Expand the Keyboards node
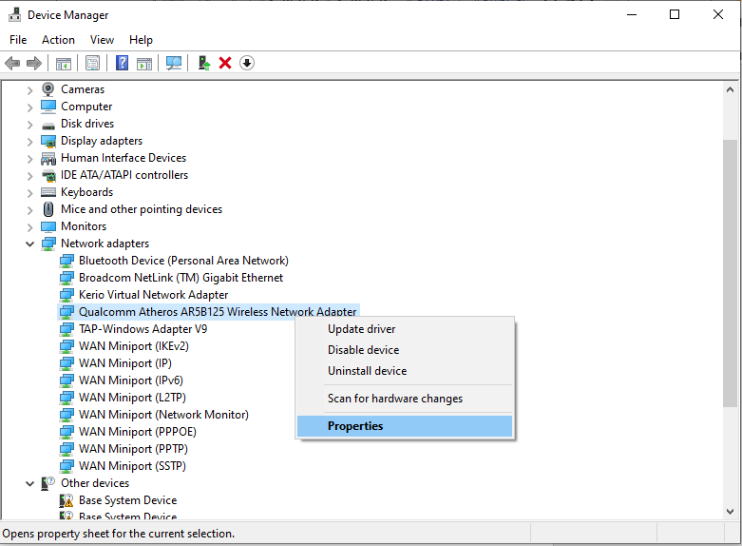The width and height of the screenshot is (742, 546). click(x=29, y=193)
